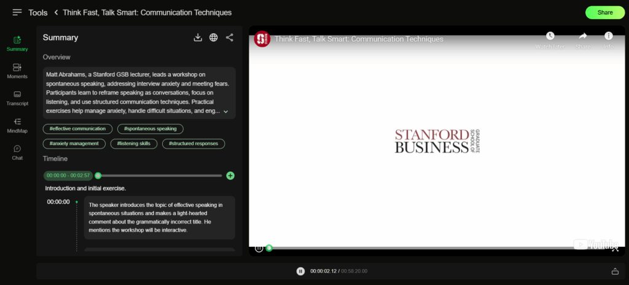Open the Chat sidebar tab
This screenshot has width=629, height=285.
[x=17, y=152]
